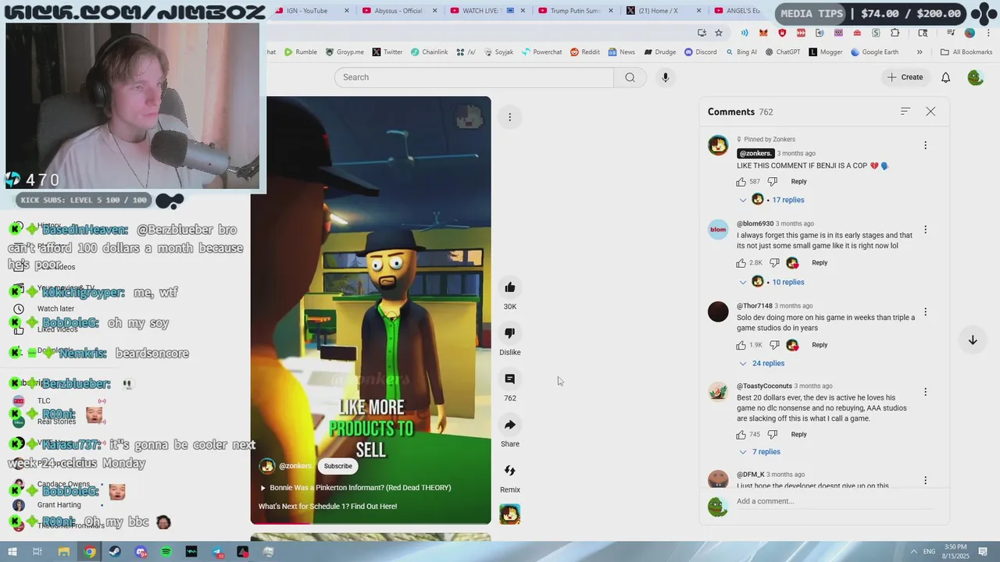The width and height of the screenshot is (1000, 562).
Task: Click the sound track audio thumbnail below Remix
Action: [509, 514]
